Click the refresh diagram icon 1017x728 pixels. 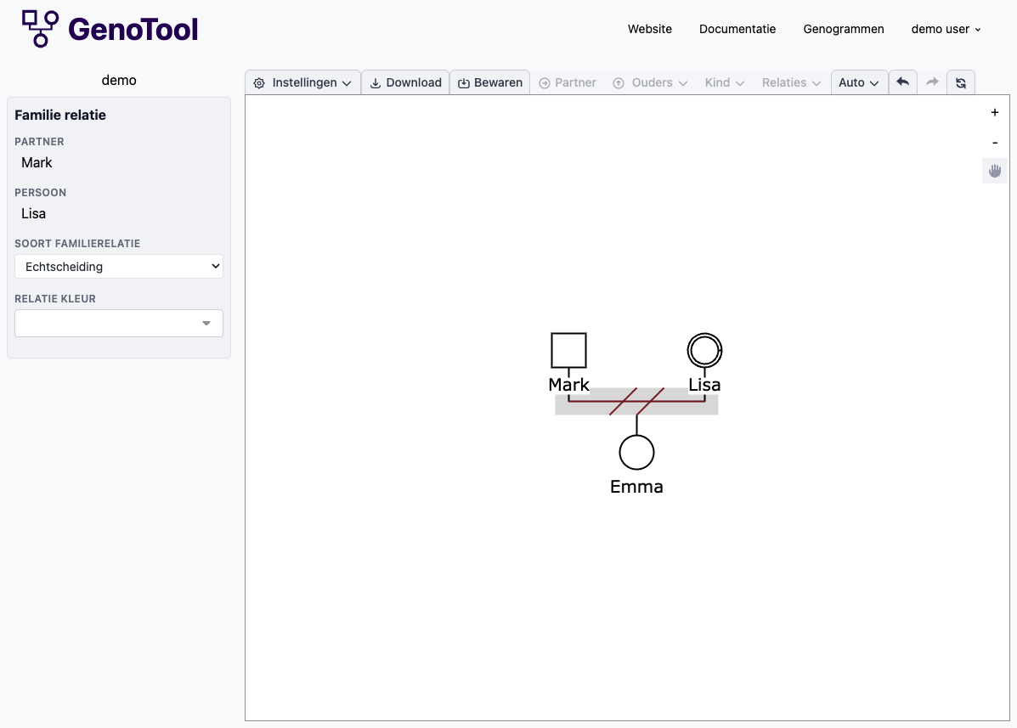pos(961,82)
